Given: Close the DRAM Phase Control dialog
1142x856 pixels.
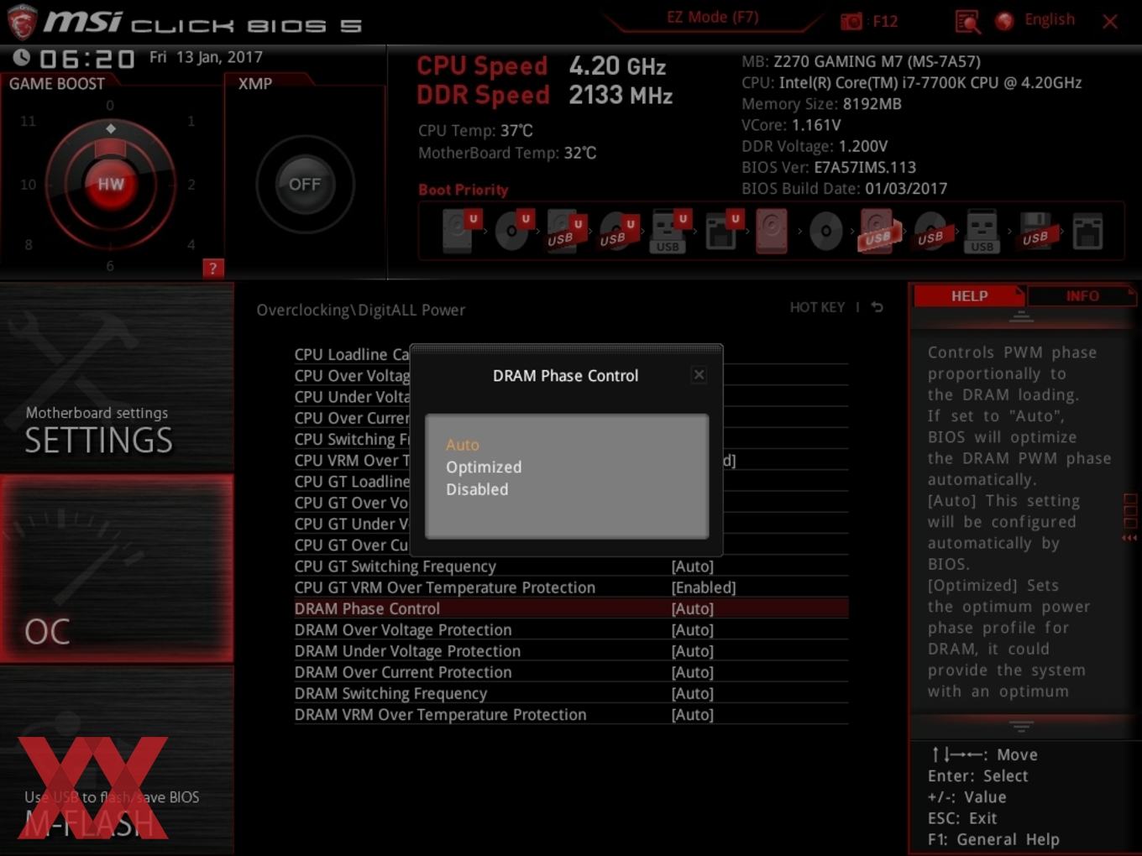Looking at the screenshot, I should point(699,375).
